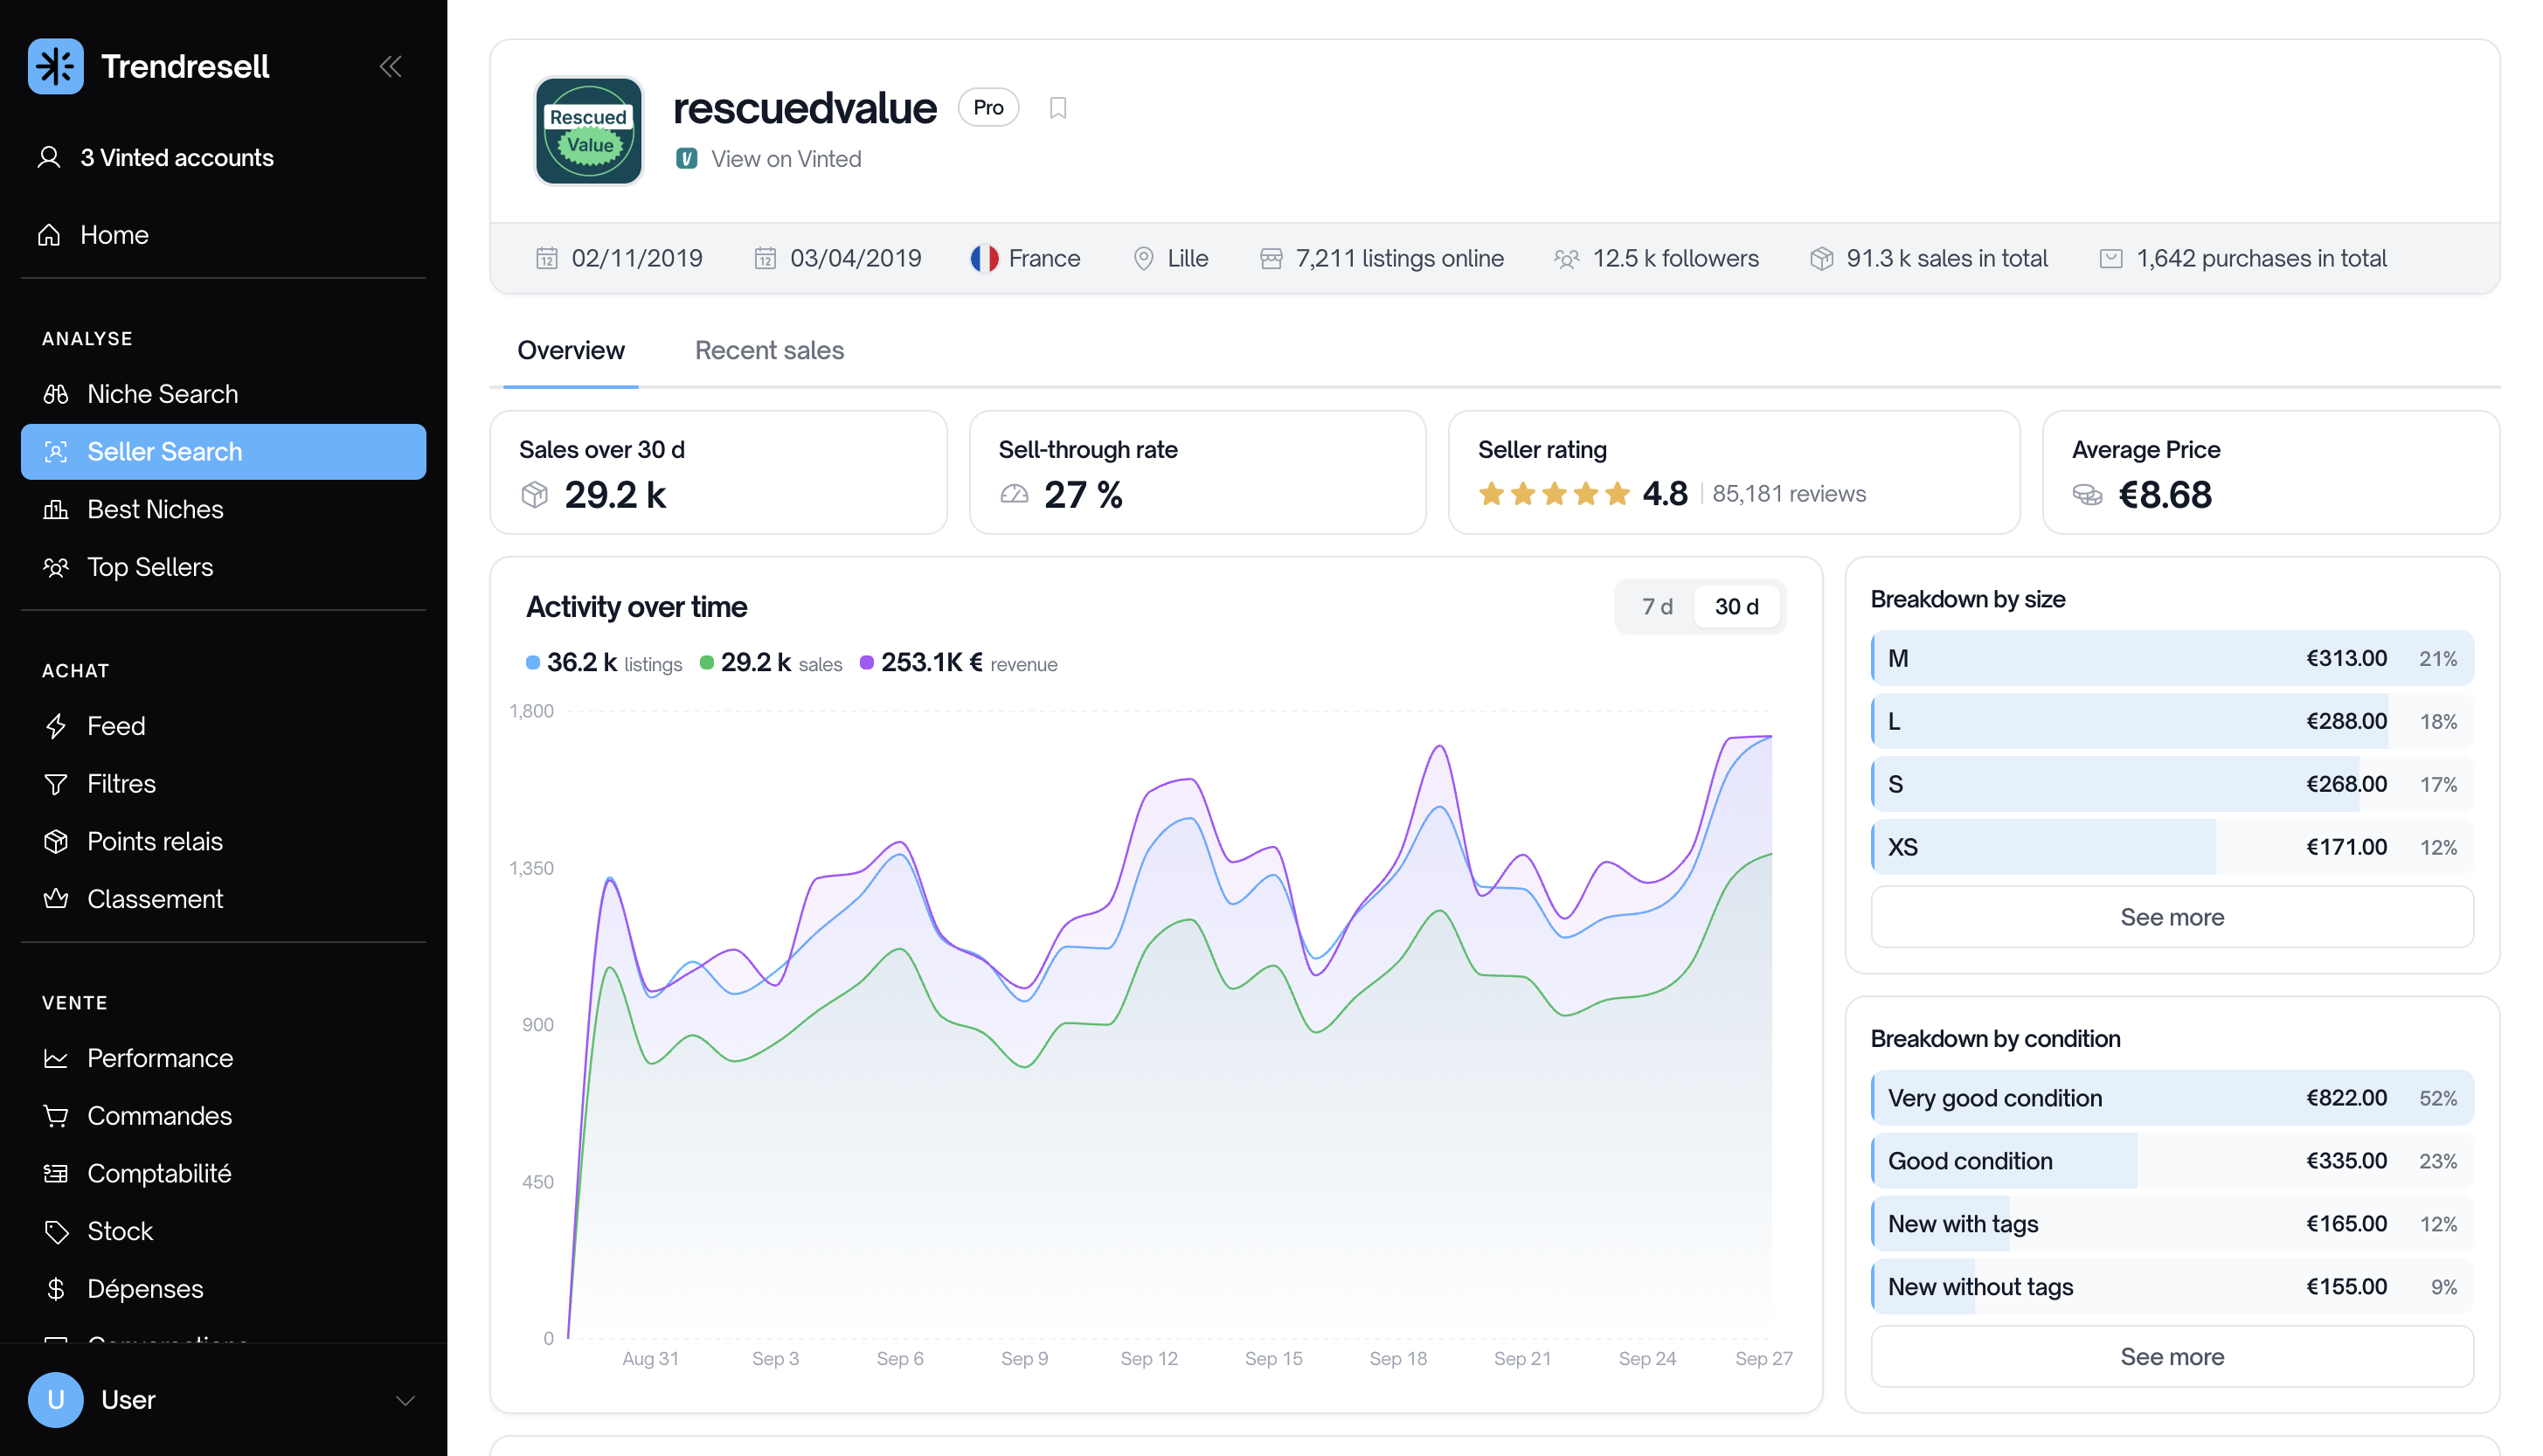Select the 30 d activity range

pos(1737,607)
